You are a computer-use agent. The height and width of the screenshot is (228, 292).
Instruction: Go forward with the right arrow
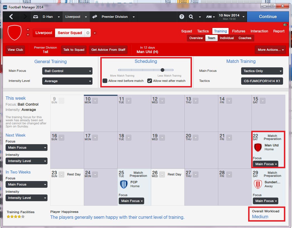coord(25,17)
